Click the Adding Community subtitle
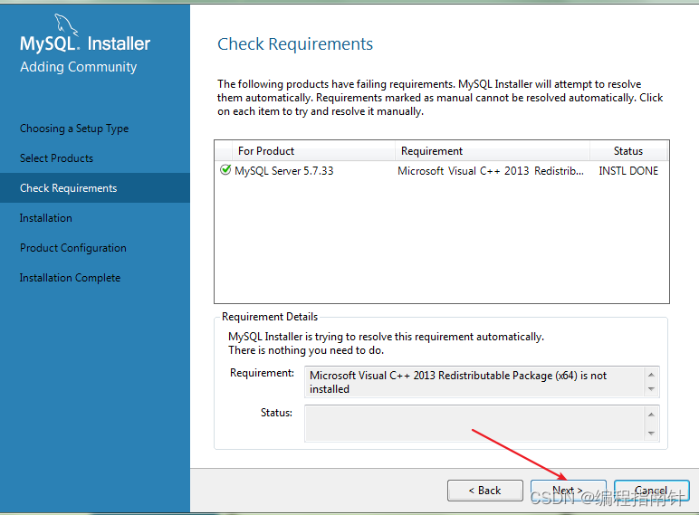 [79, 67]
